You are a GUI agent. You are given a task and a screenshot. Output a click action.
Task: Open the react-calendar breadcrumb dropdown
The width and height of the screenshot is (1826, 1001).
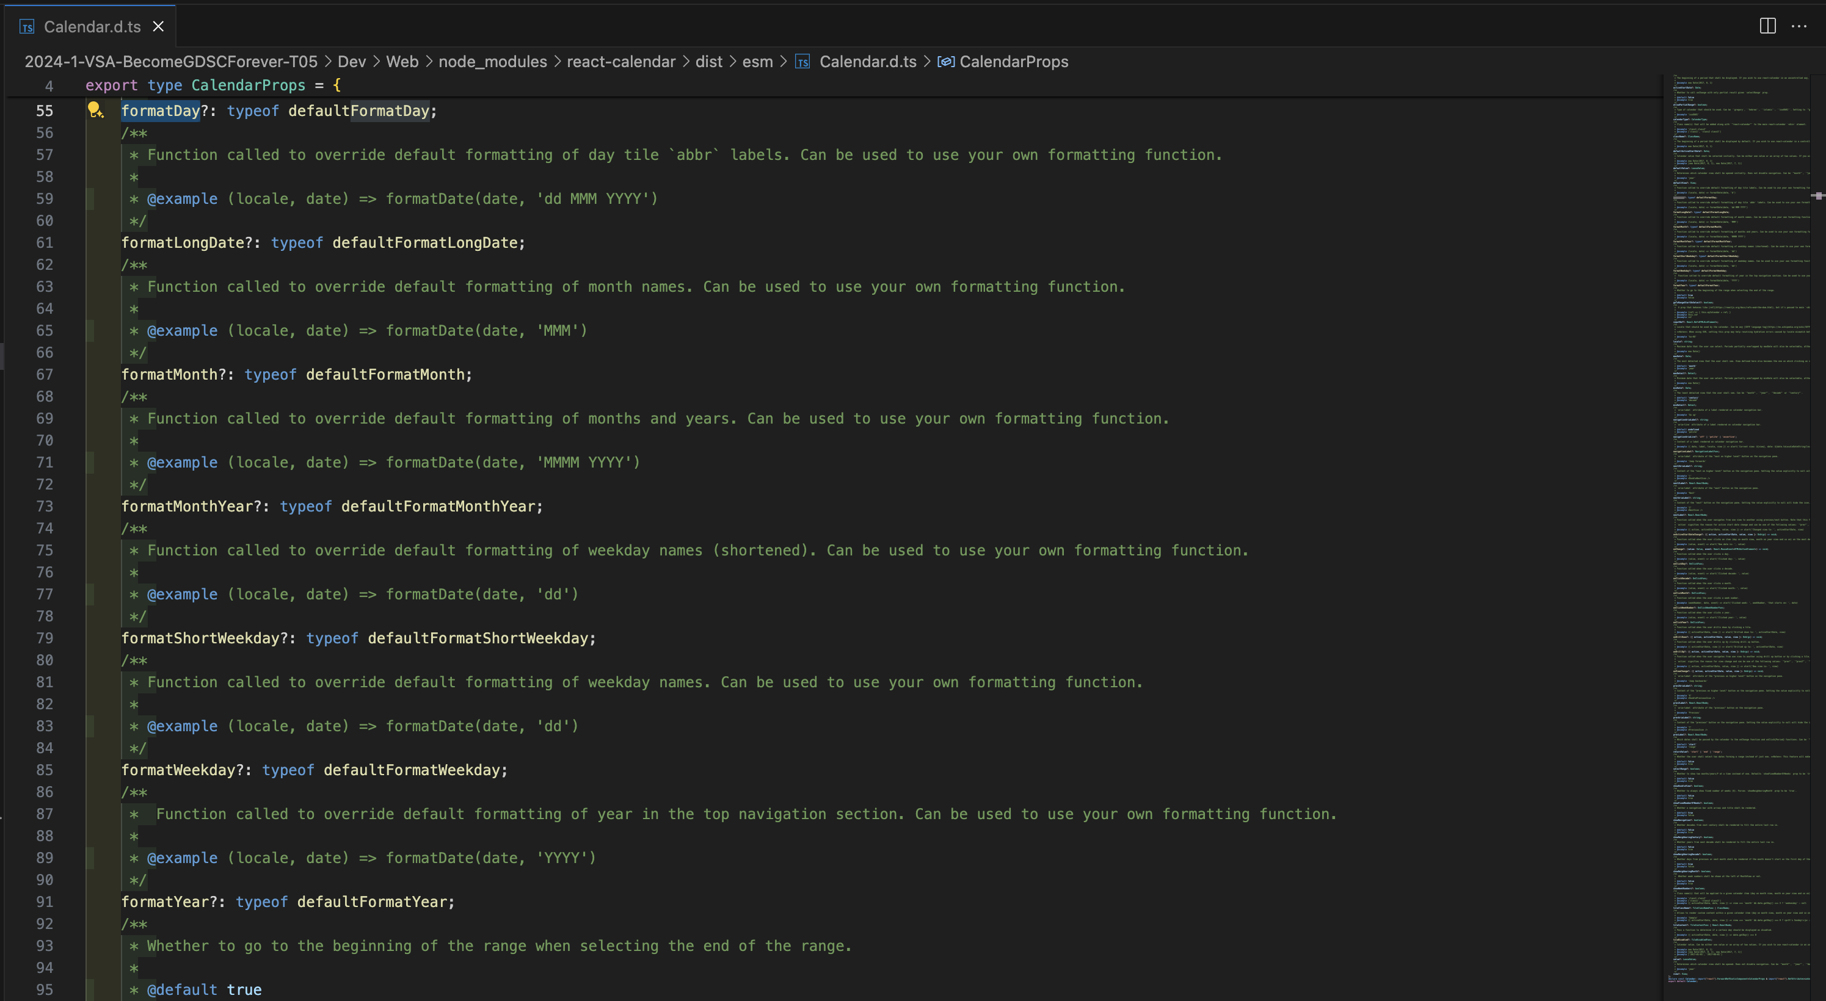click(621, 62)
